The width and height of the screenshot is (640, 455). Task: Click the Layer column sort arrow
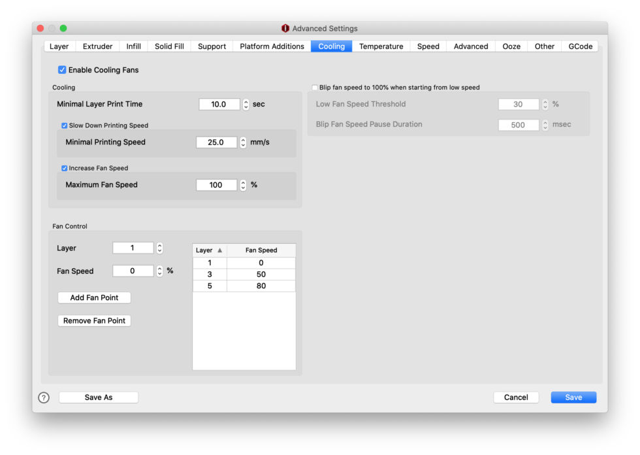[219, 250]
